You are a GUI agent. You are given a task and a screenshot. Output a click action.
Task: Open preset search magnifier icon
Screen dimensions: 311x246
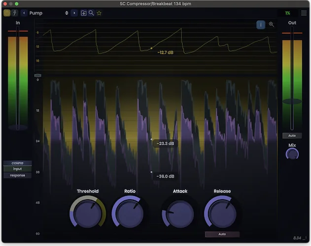coord(91,13)
